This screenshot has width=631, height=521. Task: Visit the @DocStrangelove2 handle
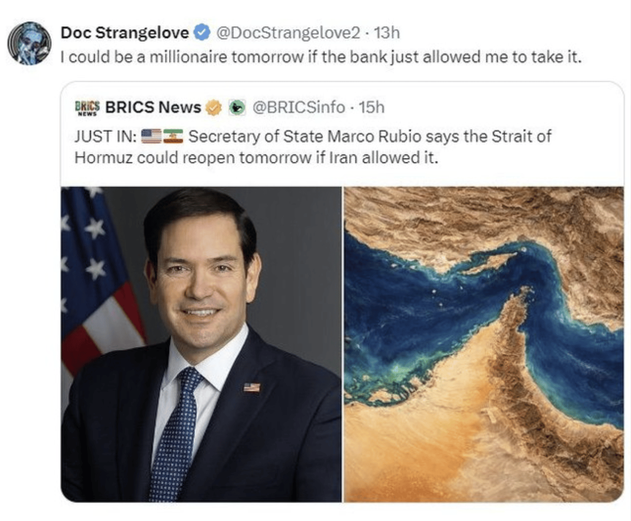tap(288, 33)
